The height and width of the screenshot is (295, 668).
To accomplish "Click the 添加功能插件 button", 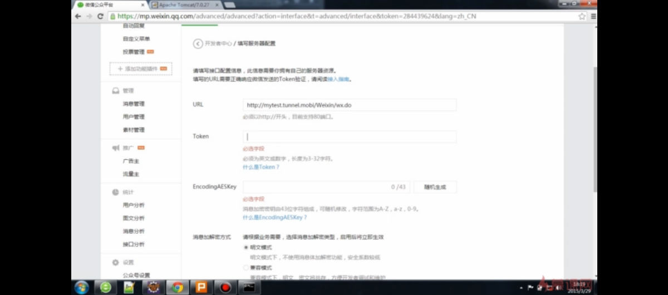I will pos(141,68).
